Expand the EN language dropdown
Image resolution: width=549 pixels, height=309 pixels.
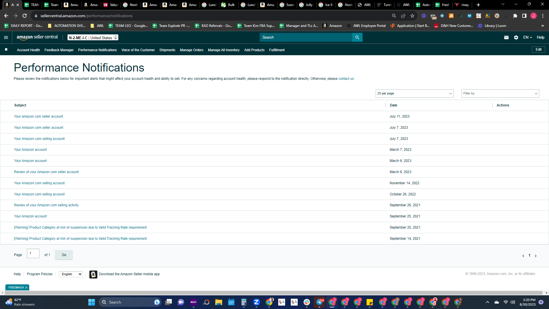pyautogui.click(x=528, y=37)
